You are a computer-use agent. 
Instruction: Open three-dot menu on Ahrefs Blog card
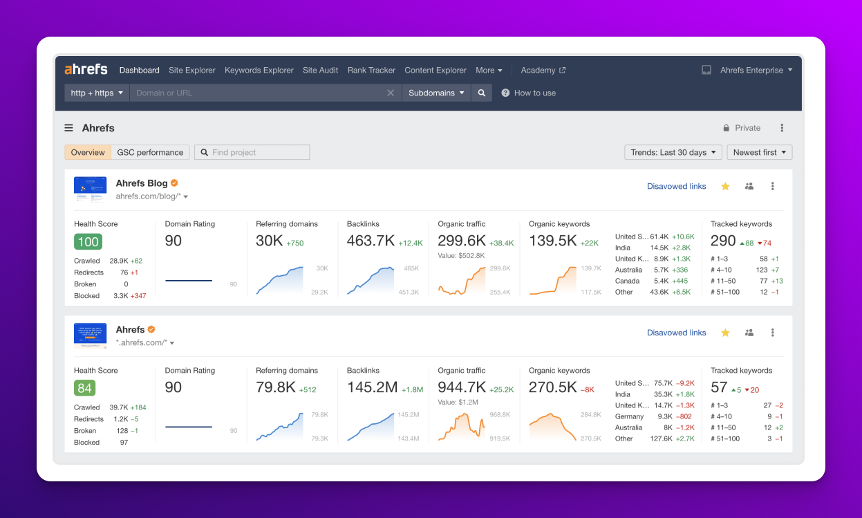point(773,186)
